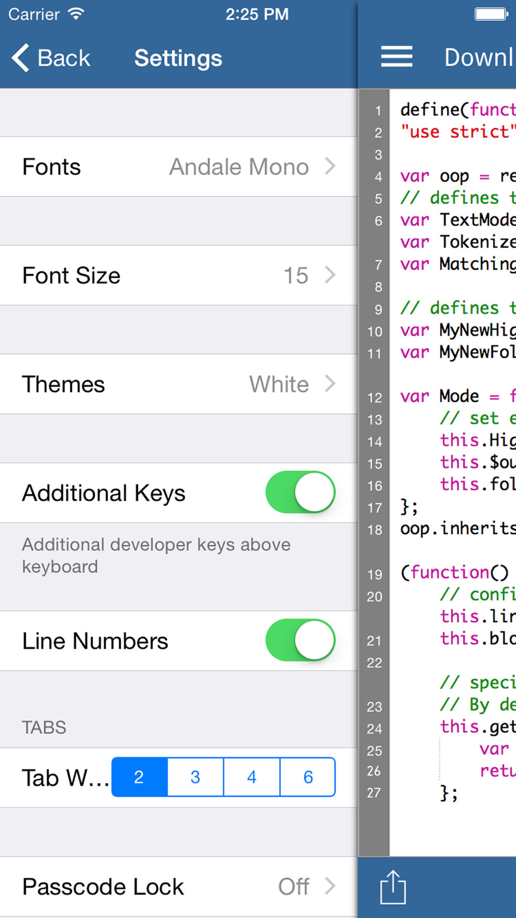Open Passcode Lock chevron beside Off
This screenshot has width=516, height=918.
(330, 887)
